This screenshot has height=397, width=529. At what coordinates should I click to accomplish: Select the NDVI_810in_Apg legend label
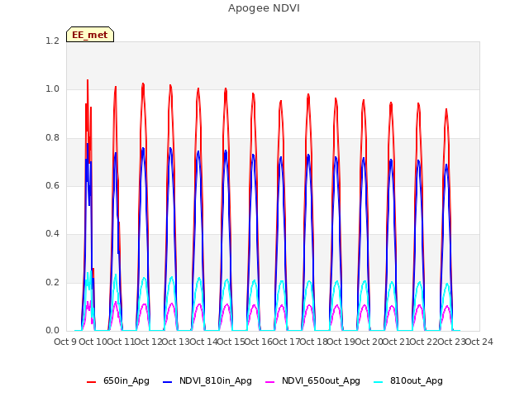(x=216, y=380)
